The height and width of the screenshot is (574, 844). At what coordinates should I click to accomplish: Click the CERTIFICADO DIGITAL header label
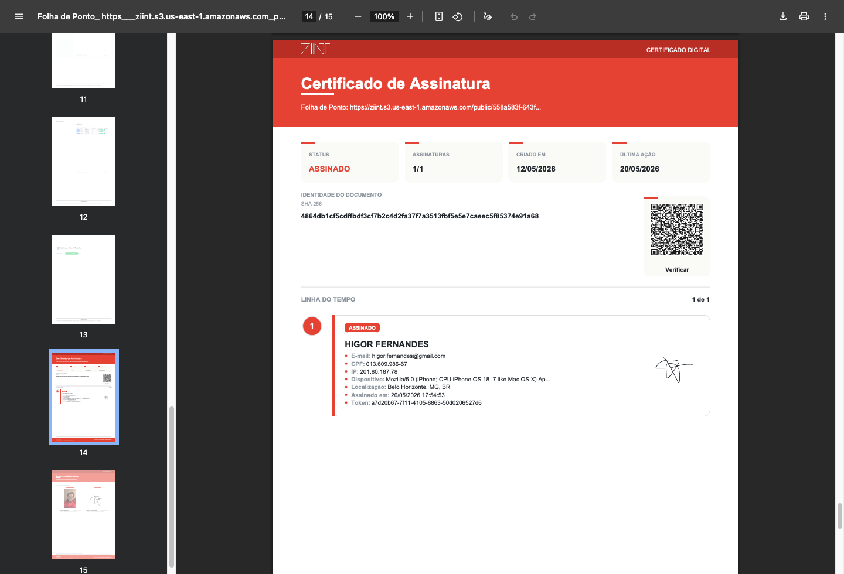pyautogui.click(x=678, y=50)
